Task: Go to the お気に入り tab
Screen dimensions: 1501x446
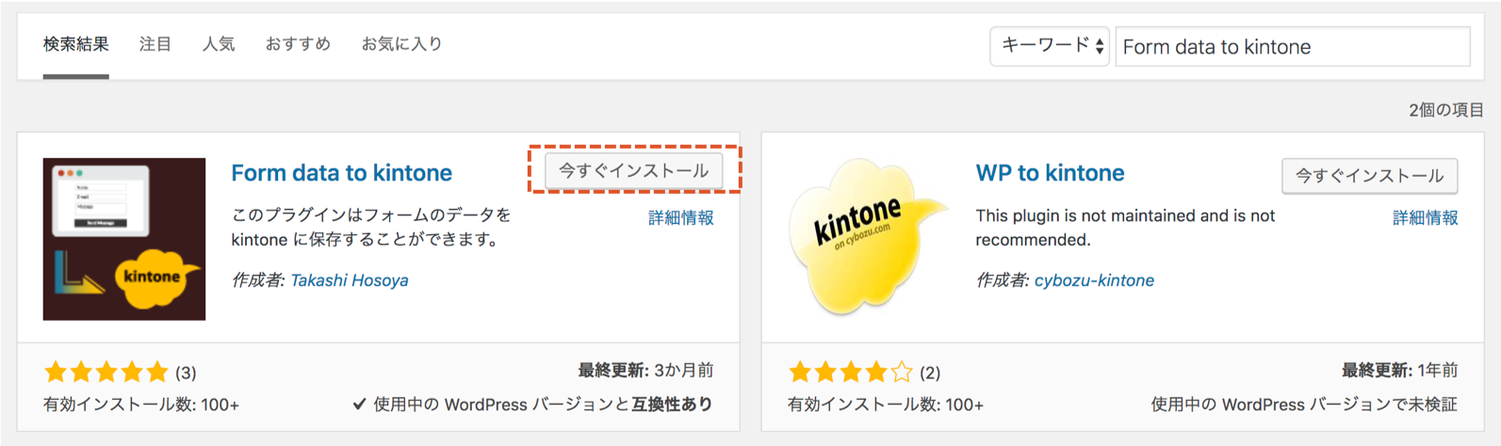Action: [402, 44]
